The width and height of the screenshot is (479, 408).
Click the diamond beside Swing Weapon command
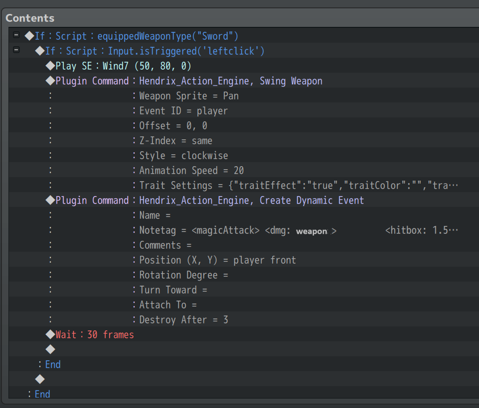click(50, 81)
